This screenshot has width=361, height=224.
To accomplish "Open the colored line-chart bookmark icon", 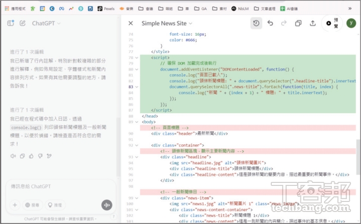I will pos(71,9).
